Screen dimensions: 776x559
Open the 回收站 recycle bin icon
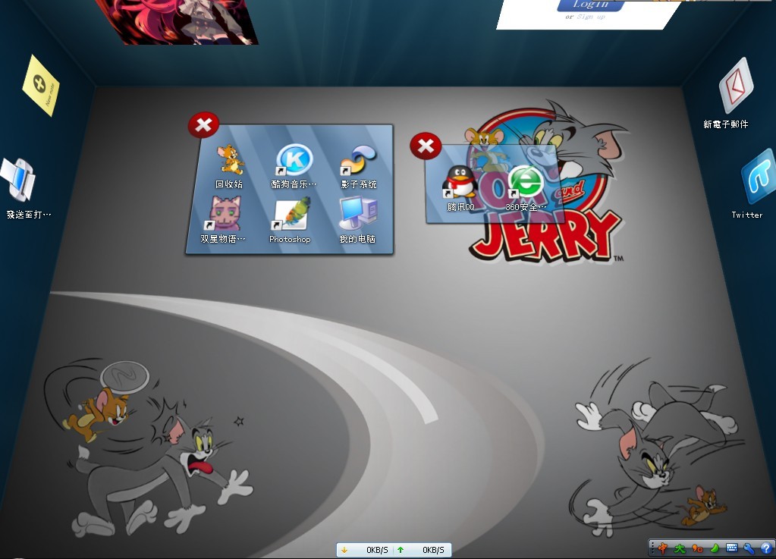point(230,159)
